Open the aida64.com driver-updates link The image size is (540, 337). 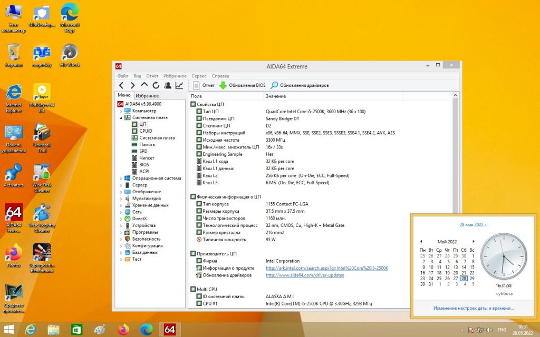(x=305, y=275)
